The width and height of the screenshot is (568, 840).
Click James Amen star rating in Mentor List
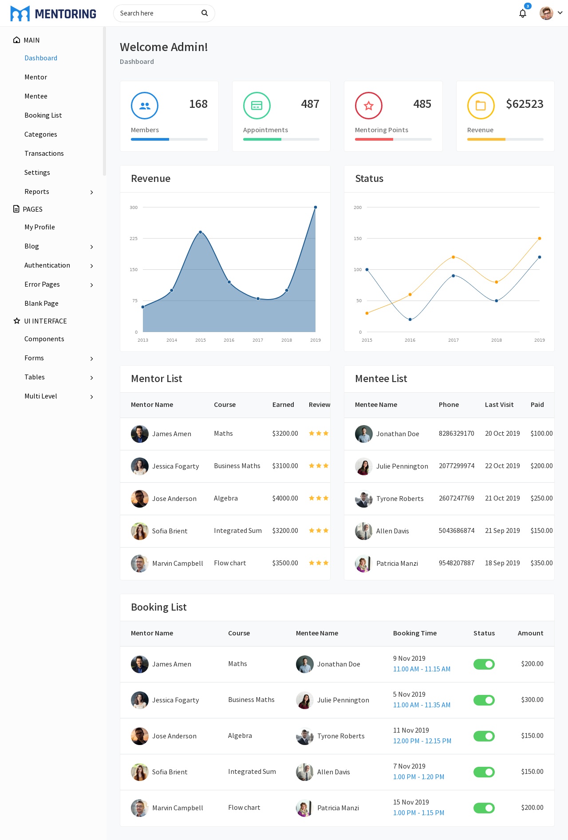[319, 433]
